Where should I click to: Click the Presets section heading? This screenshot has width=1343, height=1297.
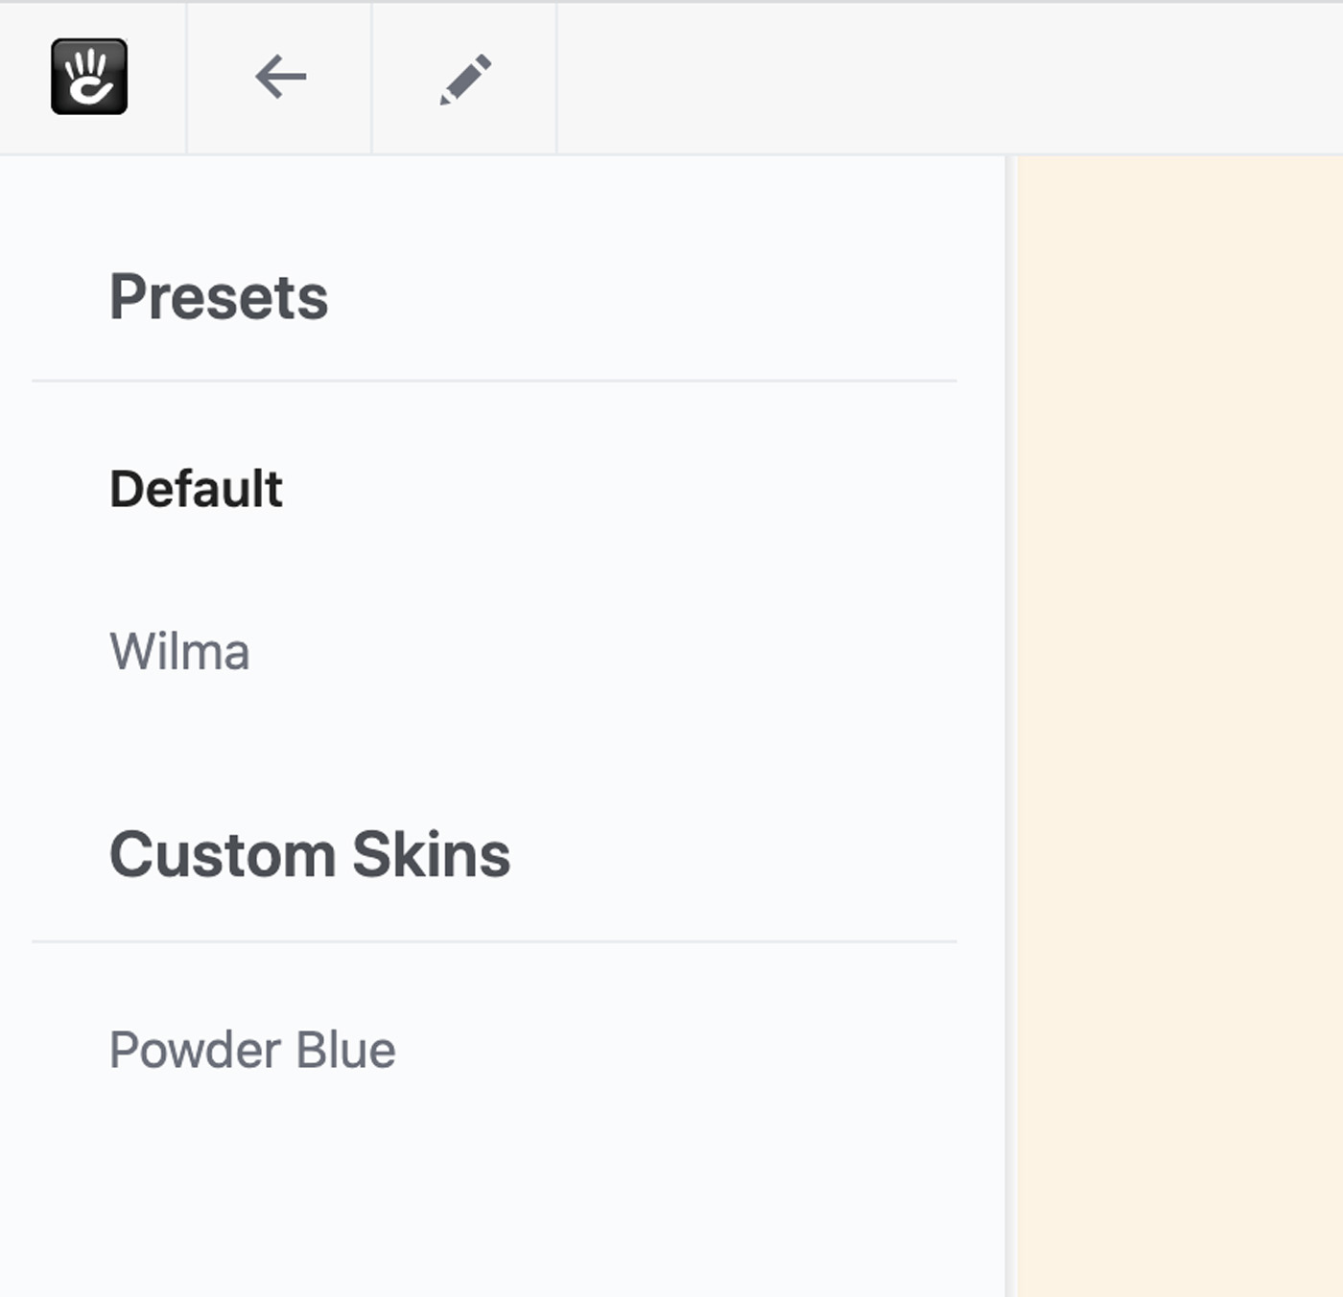coord(219,296)
